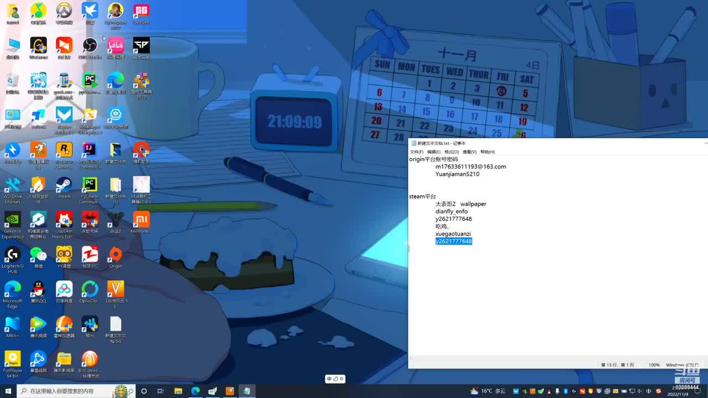Select the BitComet shortcut icon
The image size is (708, 398).
point(89,364)
